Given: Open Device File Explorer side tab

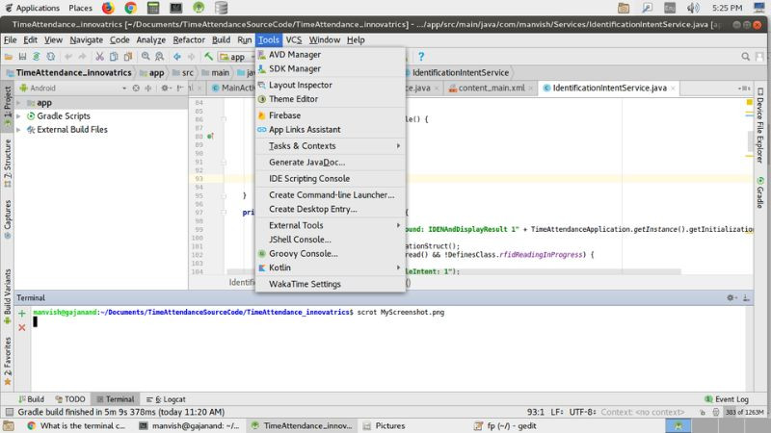Looking at the screenshot, I should click(x=760, y=126).
